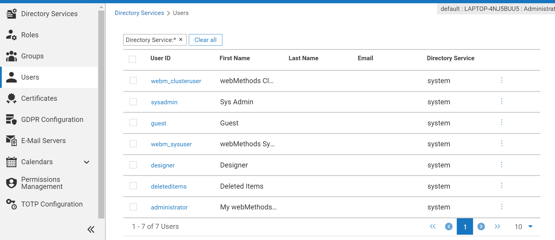Click the Clear all button
The width and height of the screenshot is (555, 240).
[206, 40]
